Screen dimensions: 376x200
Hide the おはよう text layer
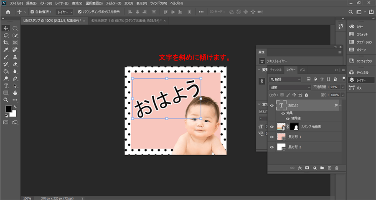click(272, 105)
